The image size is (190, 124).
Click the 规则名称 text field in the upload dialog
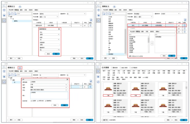[49, 82]
